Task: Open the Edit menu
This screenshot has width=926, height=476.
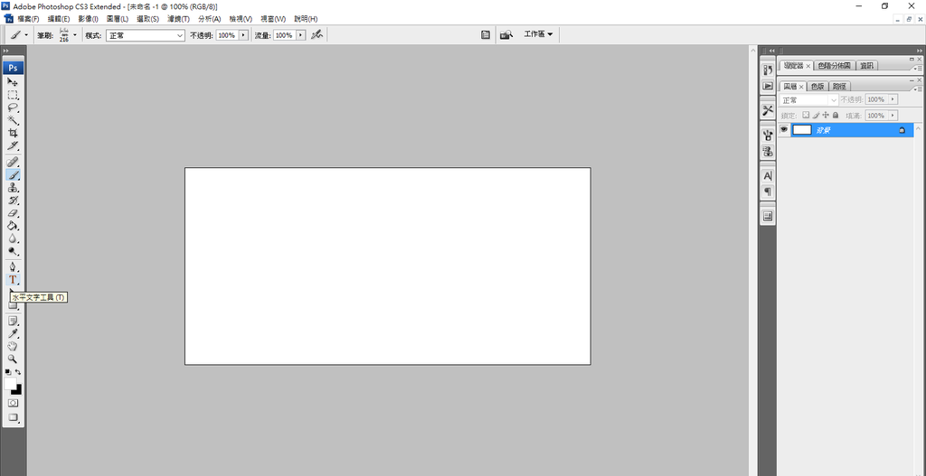Action: click(x=59, y=19)
